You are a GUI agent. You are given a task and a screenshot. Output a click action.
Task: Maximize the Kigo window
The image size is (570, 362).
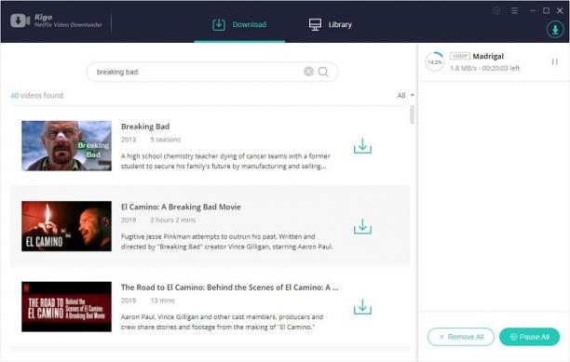546,11
